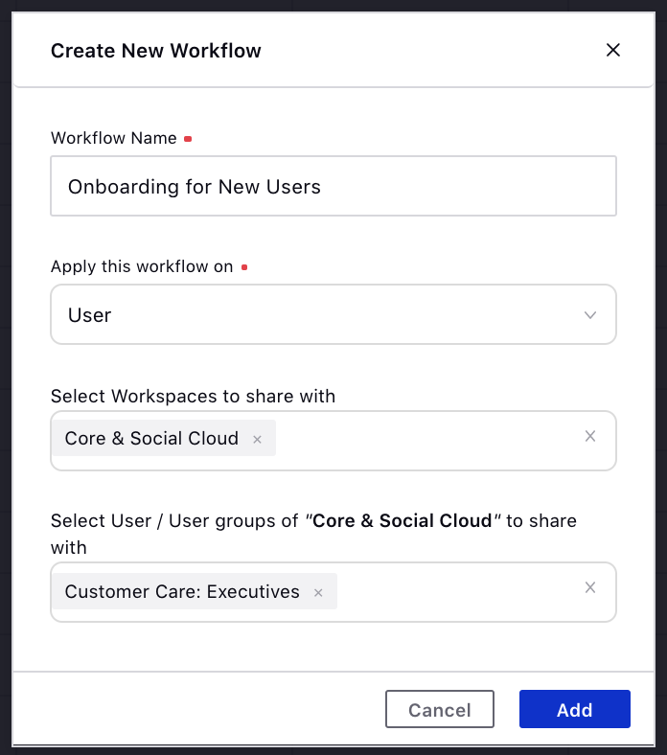Remove the Customer Care: Executives tag
Viewport: 667px width, 755px height.
(x=318, y=592)
